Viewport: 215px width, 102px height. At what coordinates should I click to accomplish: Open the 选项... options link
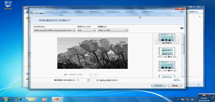tap(177, 80)
